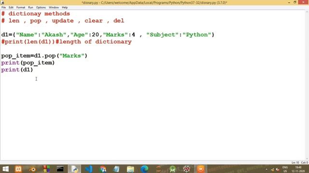Open the File menu
Image resolution: width=309 pixels, height=173 pixels.
3,8
